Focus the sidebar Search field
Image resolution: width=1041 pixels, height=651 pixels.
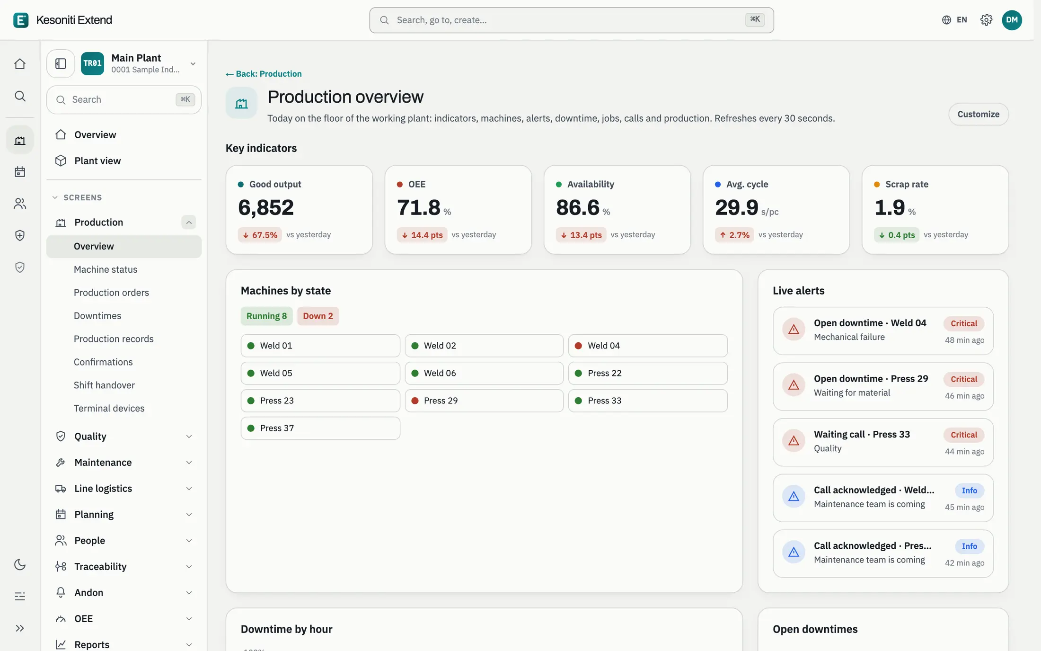(124, 99)
